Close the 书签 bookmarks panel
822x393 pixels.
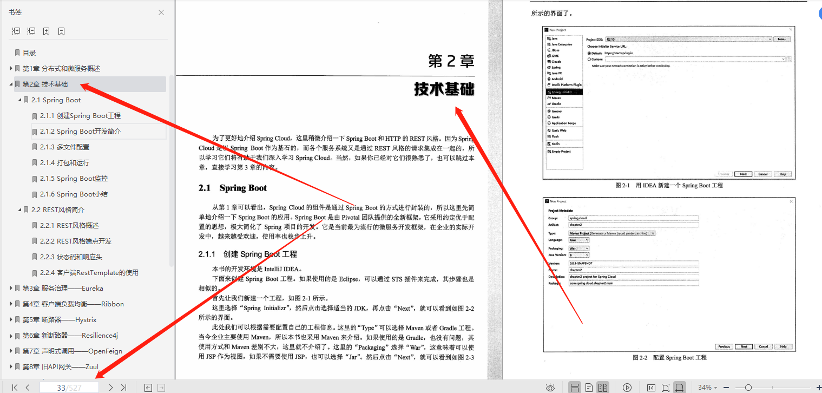point(161,12)
